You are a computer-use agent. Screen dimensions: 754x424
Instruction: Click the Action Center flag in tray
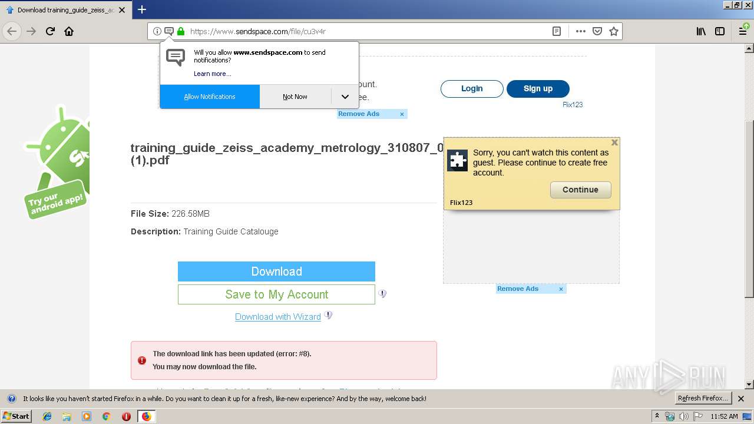pyautogui.click(x=697, y=416)
